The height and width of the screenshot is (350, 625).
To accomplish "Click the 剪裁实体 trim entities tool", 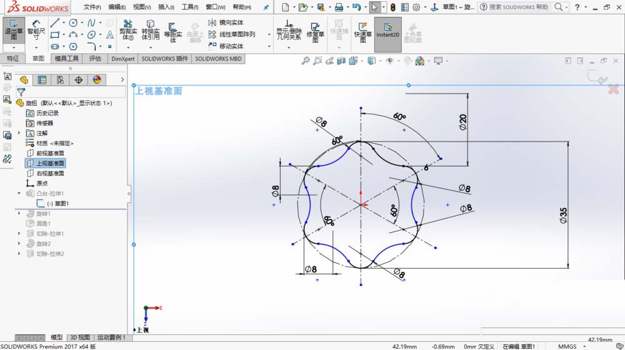I will [x=128, y=30].
